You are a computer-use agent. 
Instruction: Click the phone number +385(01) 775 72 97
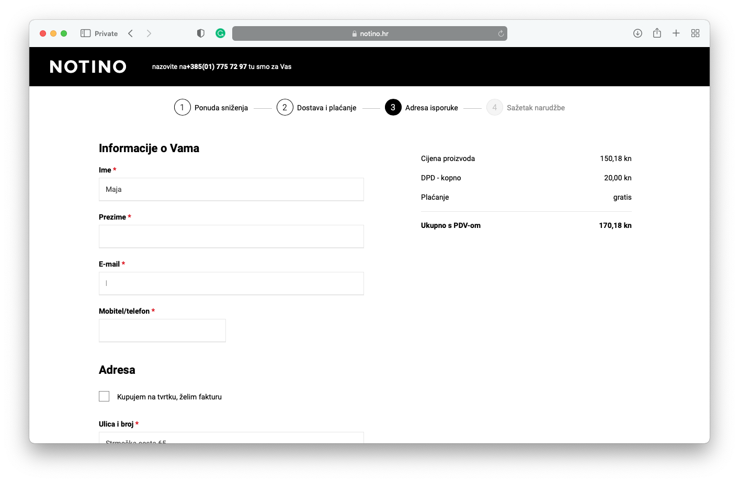217,67
